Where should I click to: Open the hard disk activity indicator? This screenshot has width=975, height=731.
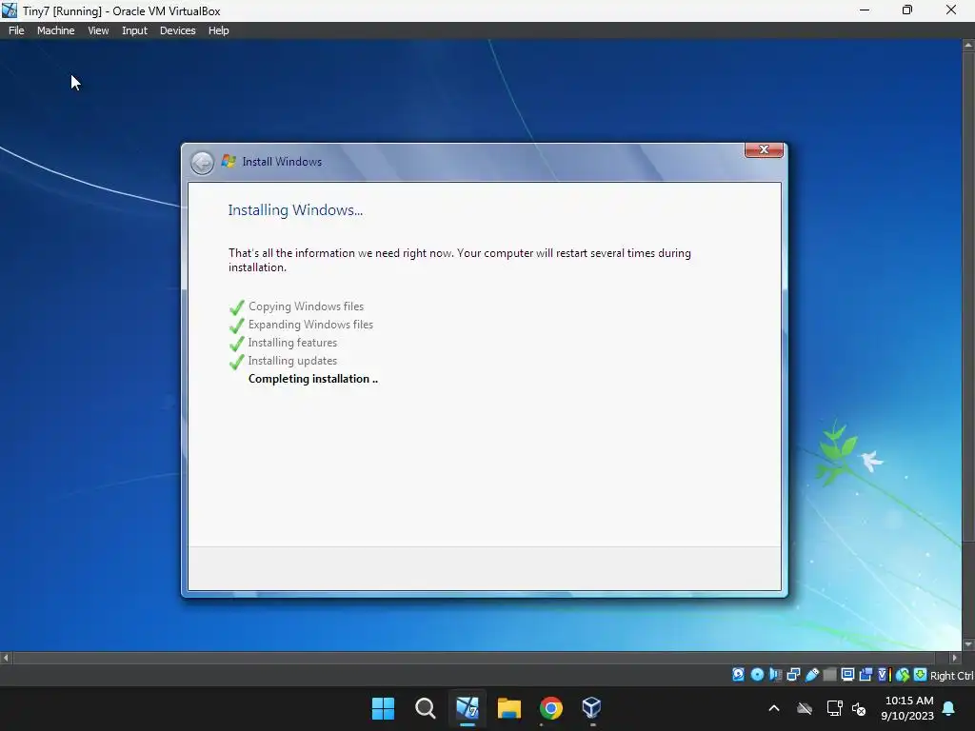coord(738,675)
